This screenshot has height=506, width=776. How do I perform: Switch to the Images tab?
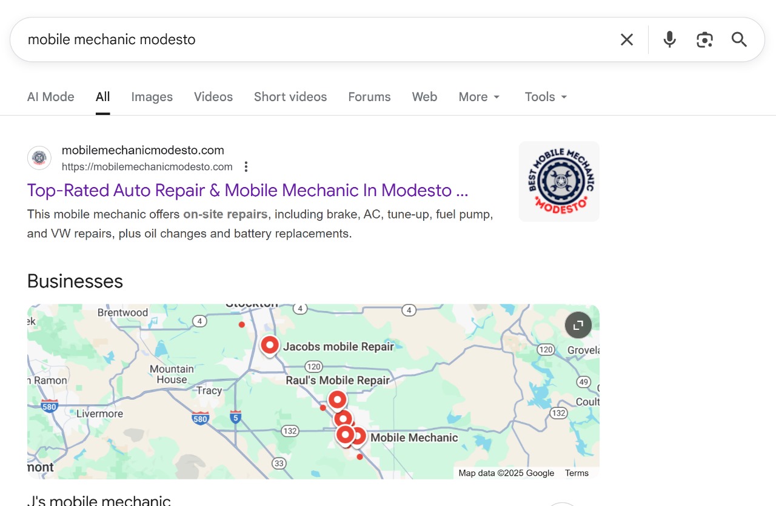152,97
